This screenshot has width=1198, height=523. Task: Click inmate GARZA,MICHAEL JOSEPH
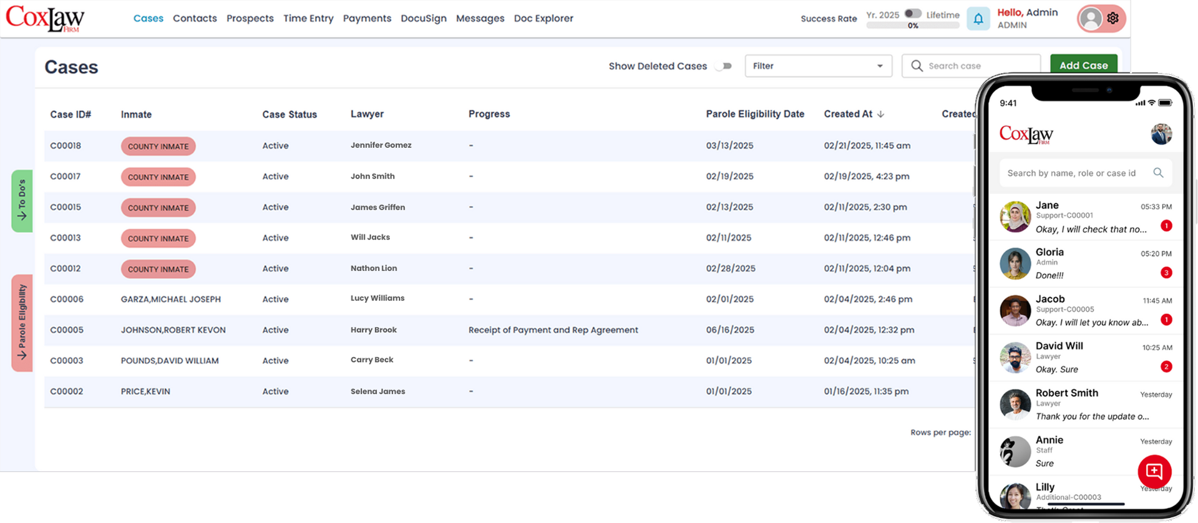170,300
